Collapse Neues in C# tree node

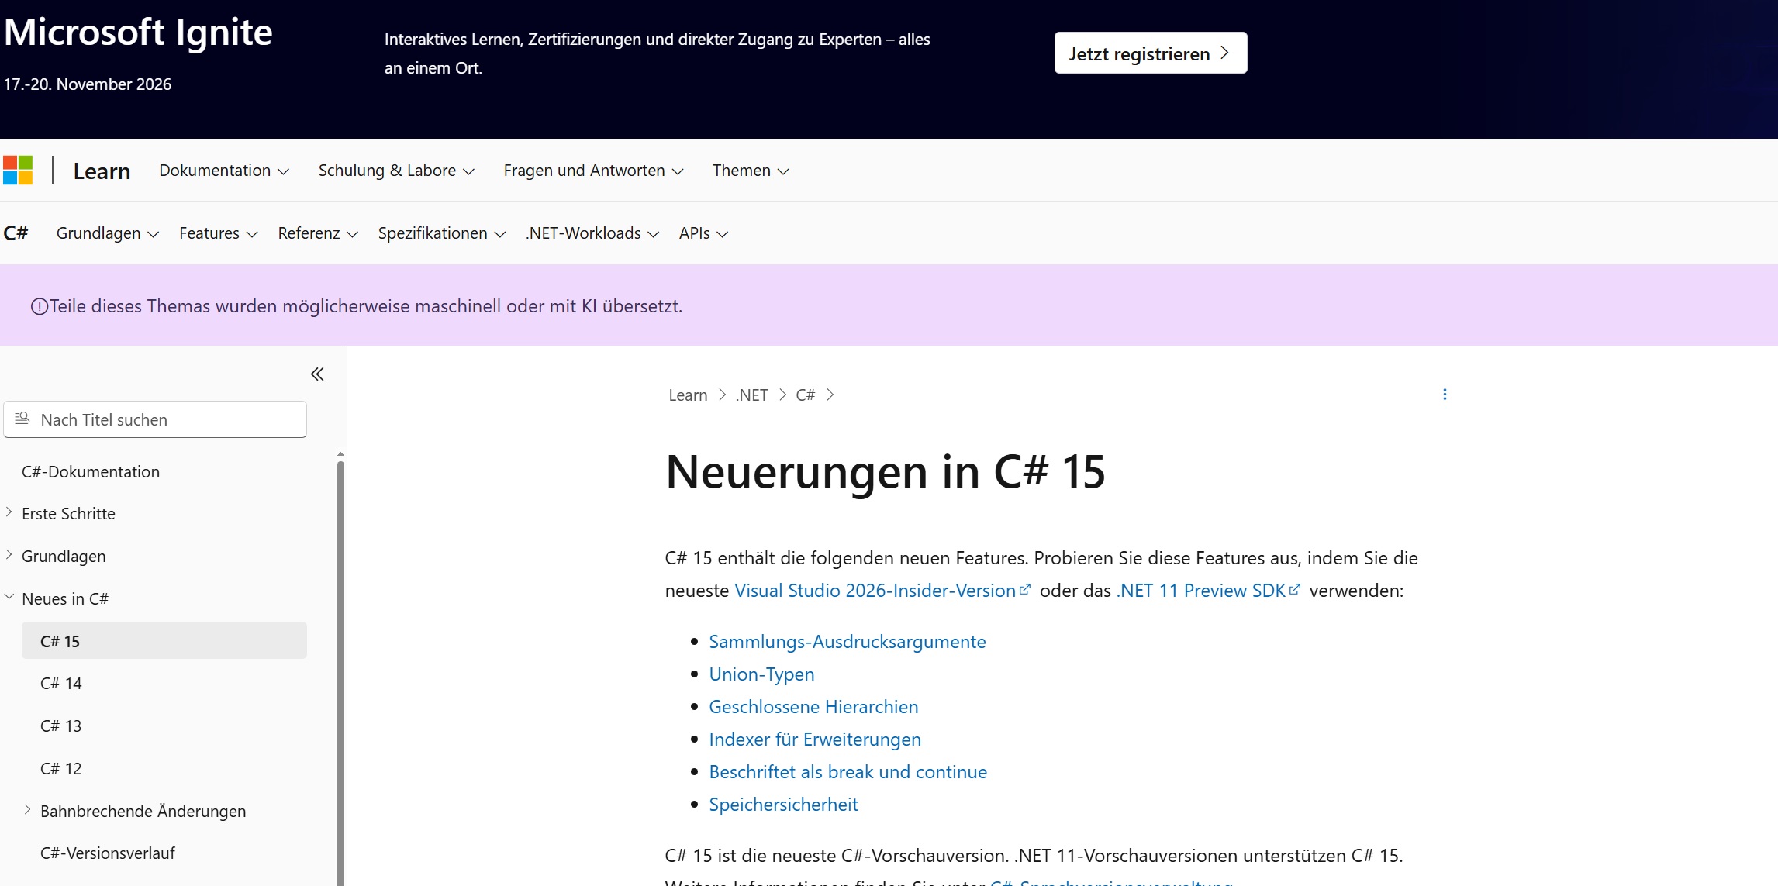click(9, 598)
